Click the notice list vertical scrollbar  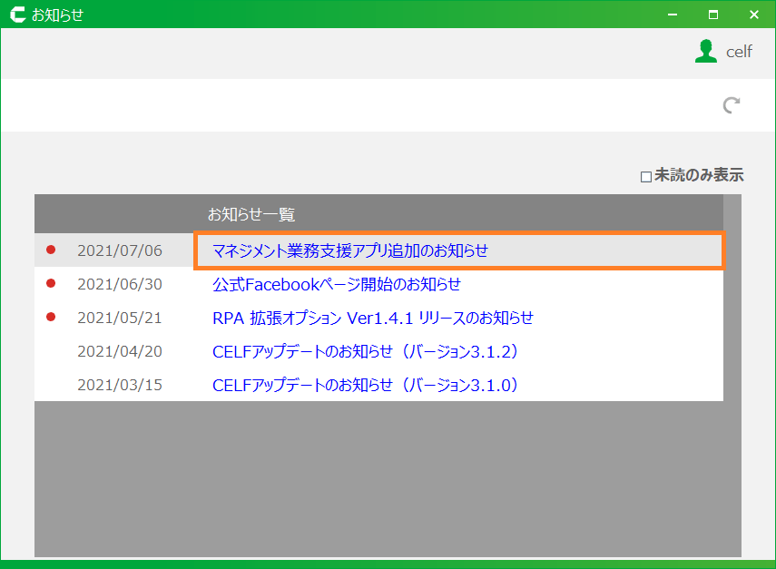tap(732, 363)
